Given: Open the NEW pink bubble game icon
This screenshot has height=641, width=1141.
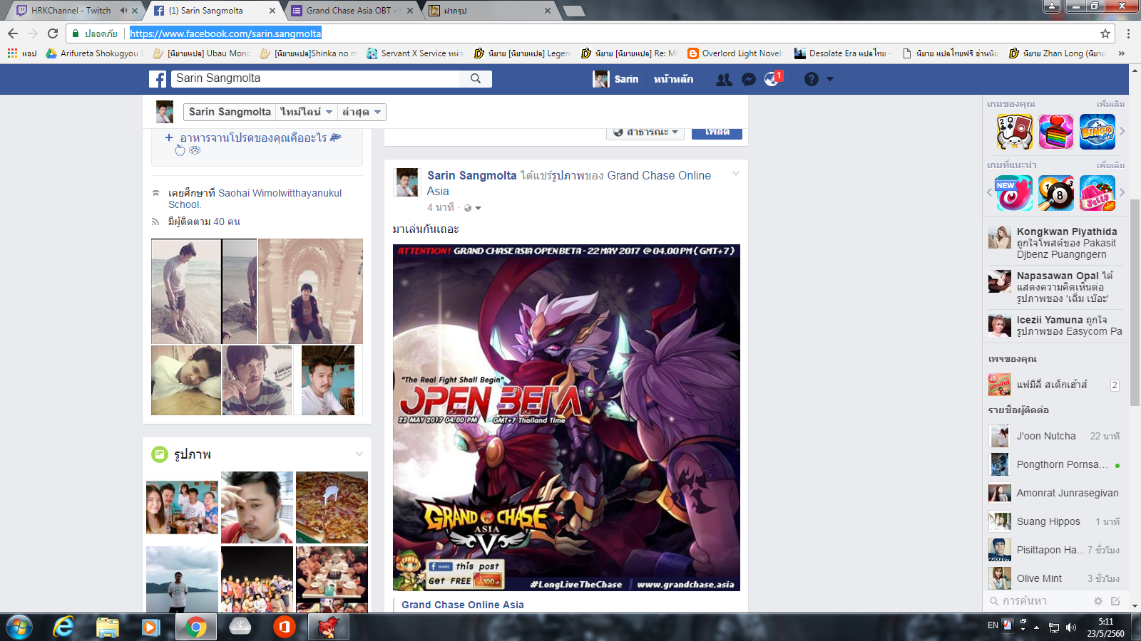Looking at the screenshot, I should (1015, 193).
